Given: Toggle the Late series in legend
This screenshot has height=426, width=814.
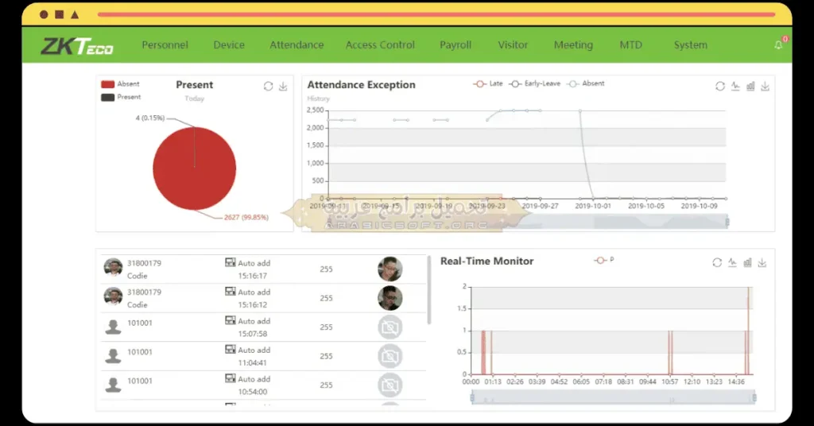Looking at the screenshot, I should 488,83.
